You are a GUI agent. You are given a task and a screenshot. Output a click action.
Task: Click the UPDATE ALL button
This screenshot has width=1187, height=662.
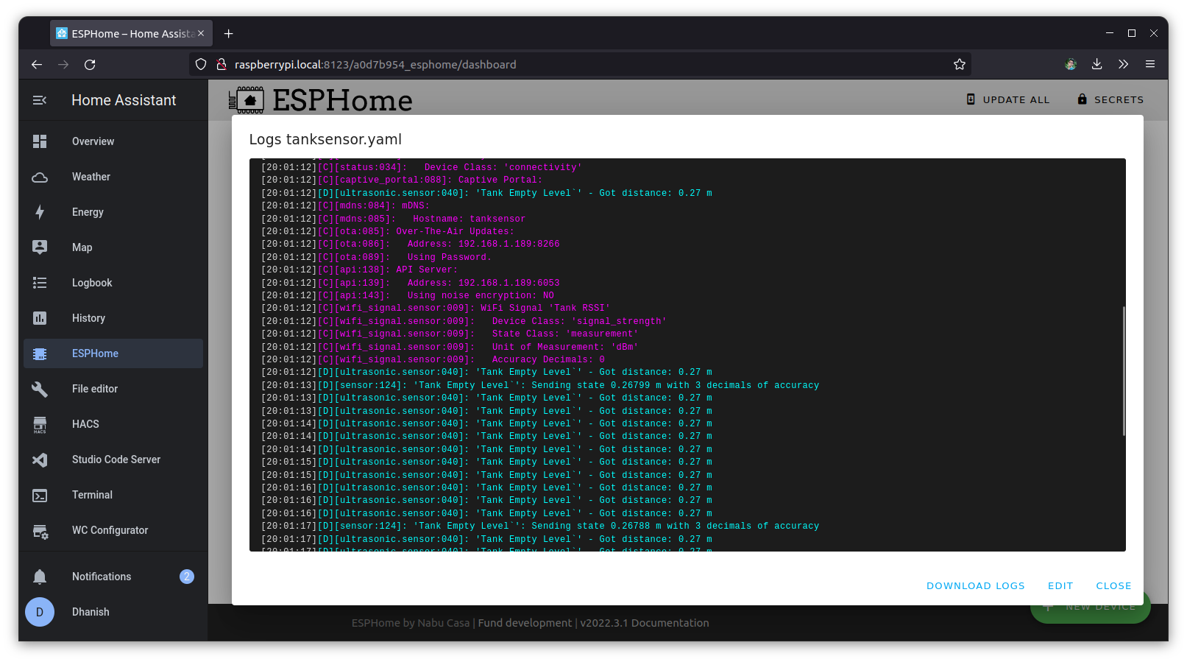[1007, 99]
